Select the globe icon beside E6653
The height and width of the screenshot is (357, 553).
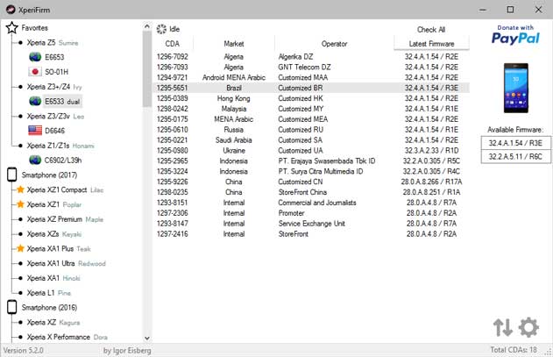(35, 57)
